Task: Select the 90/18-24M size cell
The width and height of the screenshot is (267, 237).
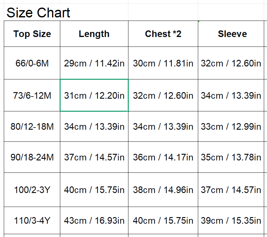Action: [x=32, y=157]
